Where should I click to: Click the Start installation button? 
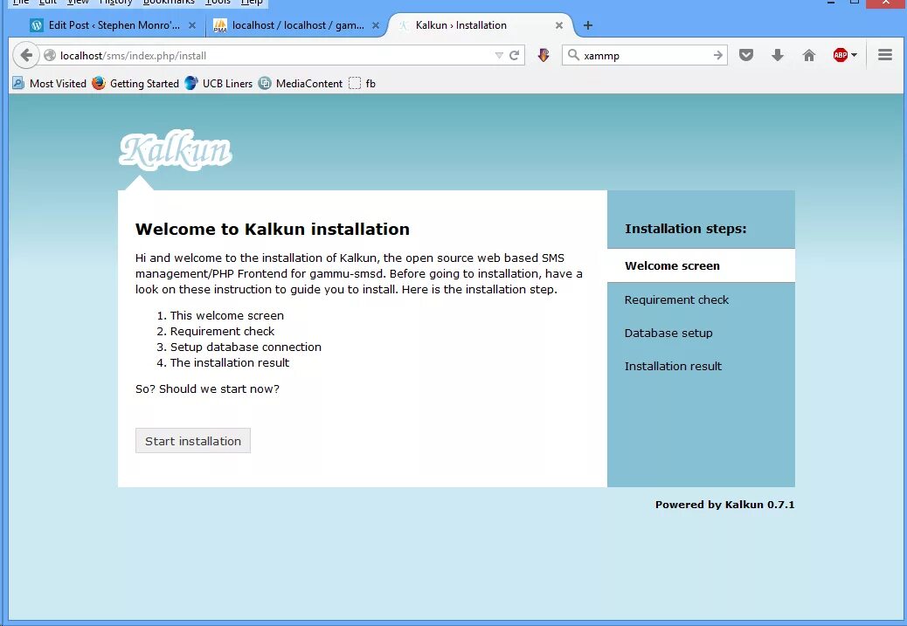(192, 441)
